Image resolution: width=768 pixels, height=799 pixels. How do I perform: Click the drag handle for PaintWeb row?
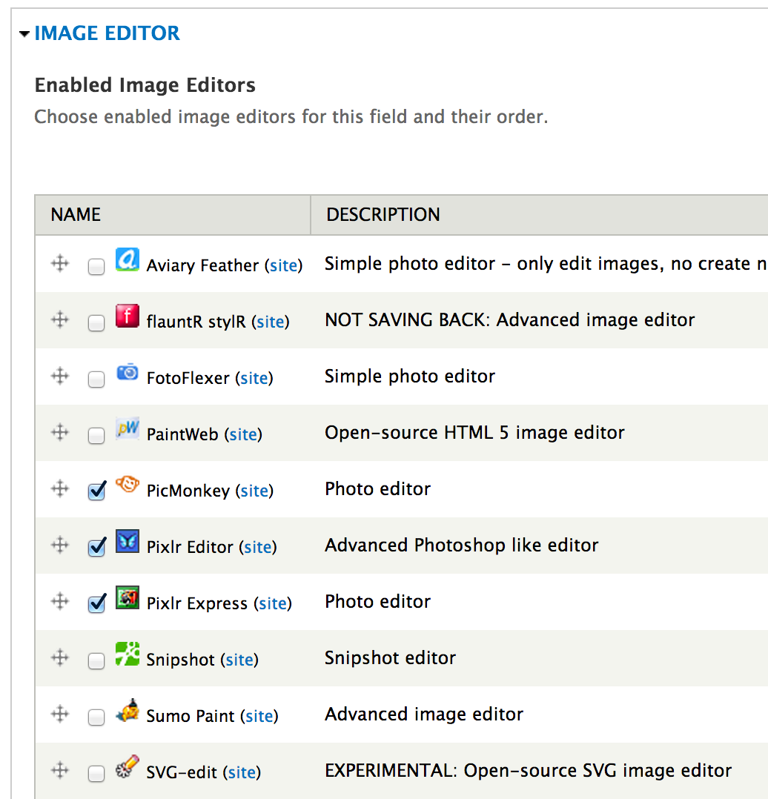60,433
